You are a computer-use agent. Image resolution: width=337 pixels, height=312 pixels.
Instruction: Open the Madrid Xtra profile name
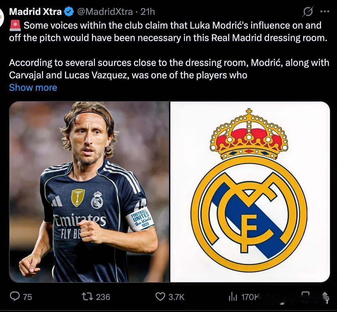35,12
